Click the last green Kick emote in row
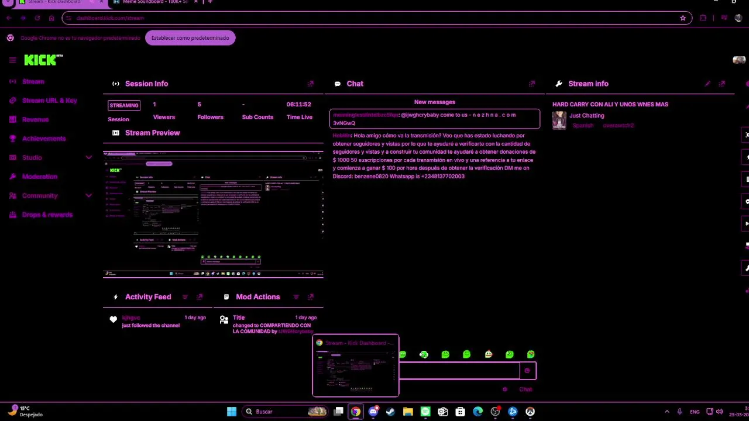The width and height of the screenshot is (749, 421). [531, 354]
